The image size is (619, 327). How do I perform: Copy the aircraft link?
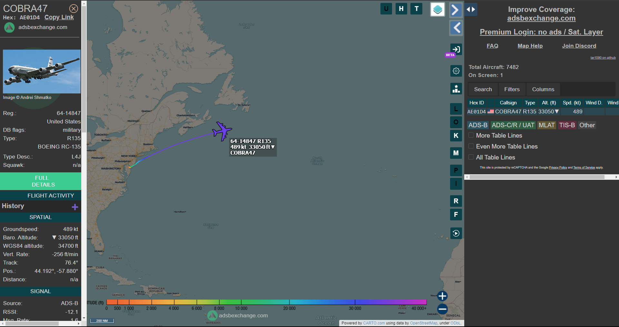59,17
